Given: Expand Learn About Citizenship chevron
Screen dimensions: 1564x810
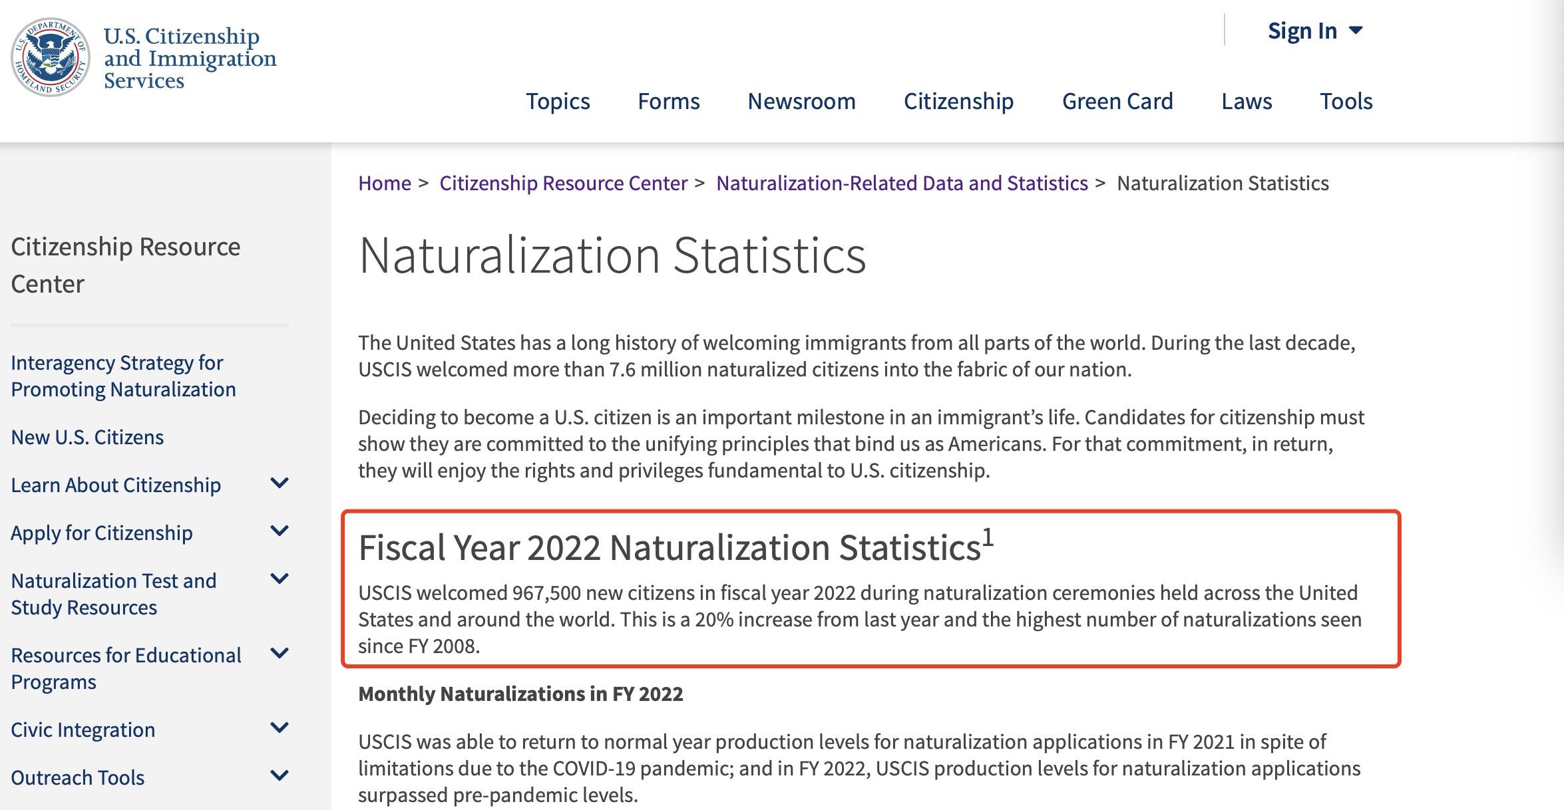Looking at the screenshot, I should tap(280, 483).
